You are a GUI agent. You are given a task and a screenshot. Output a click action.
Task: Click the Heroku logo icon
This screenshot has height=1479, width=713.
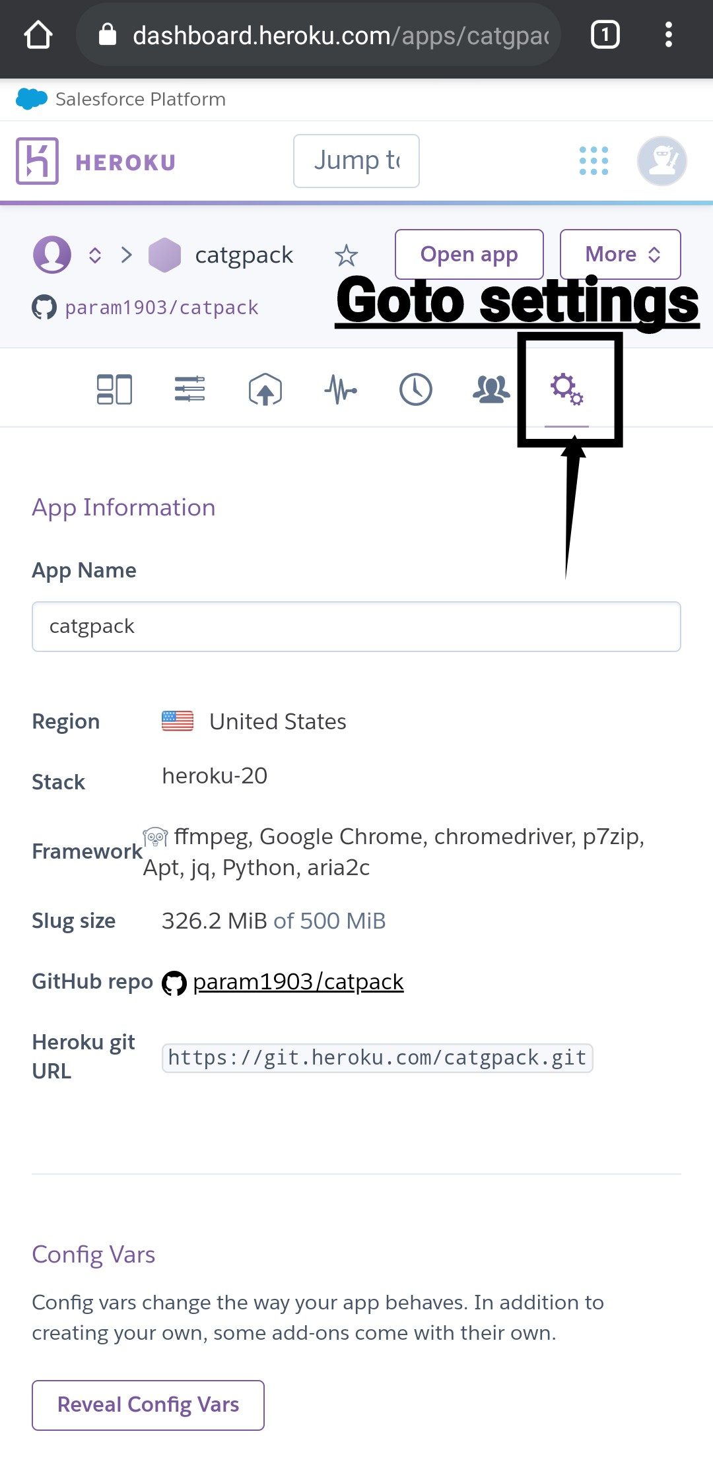tap(38, 161)
